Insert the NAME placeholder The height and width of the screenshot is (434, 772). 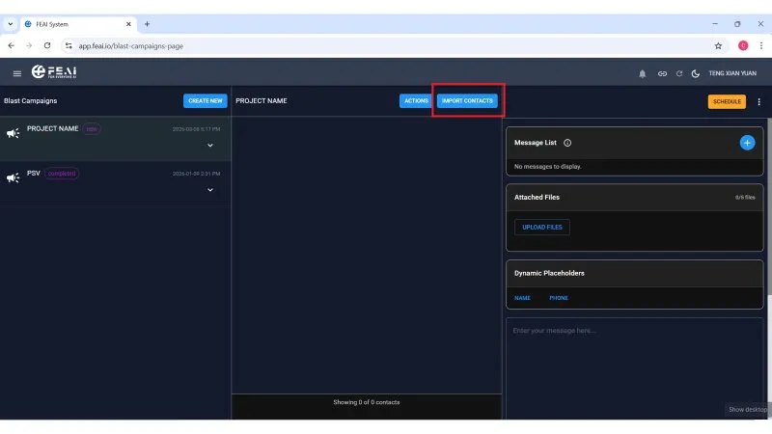[522, 298]
